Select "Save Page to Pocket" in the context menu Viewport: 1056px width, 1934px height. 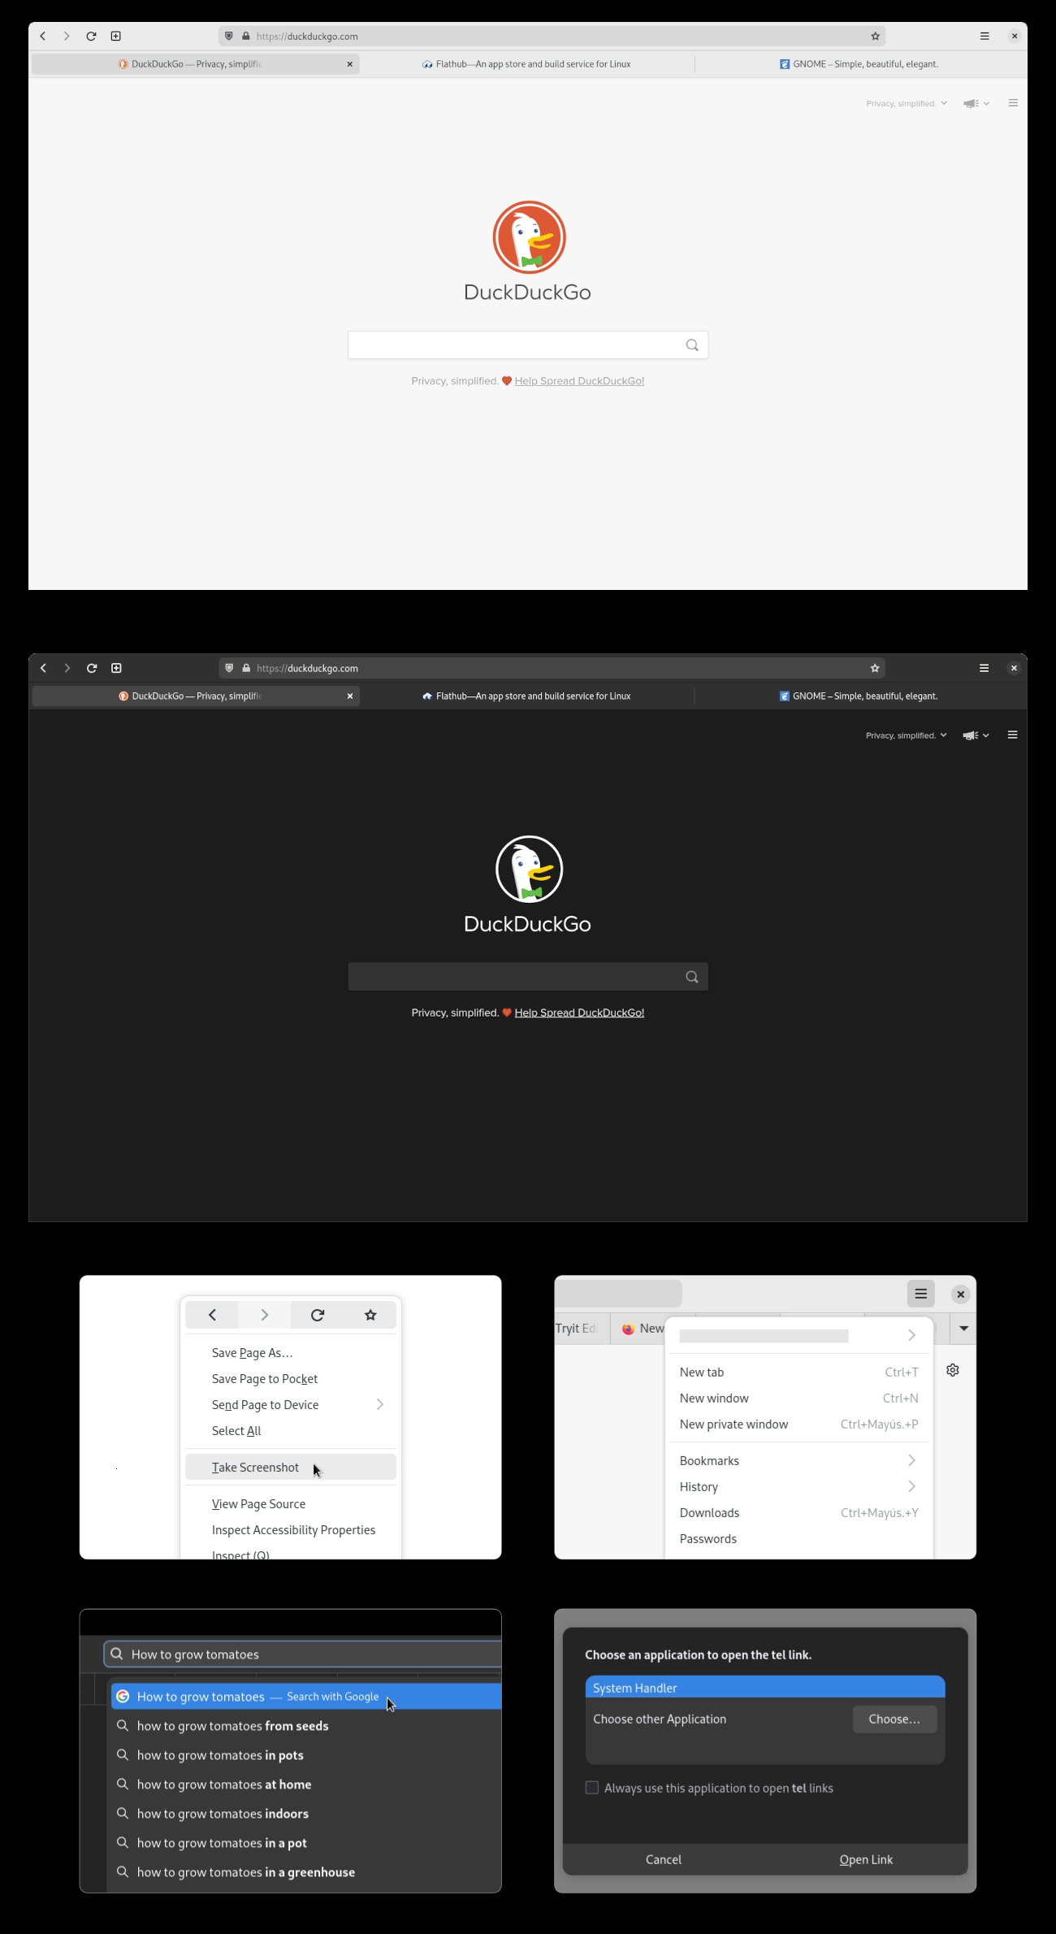pyautogui.click(x=291, y=1379)
